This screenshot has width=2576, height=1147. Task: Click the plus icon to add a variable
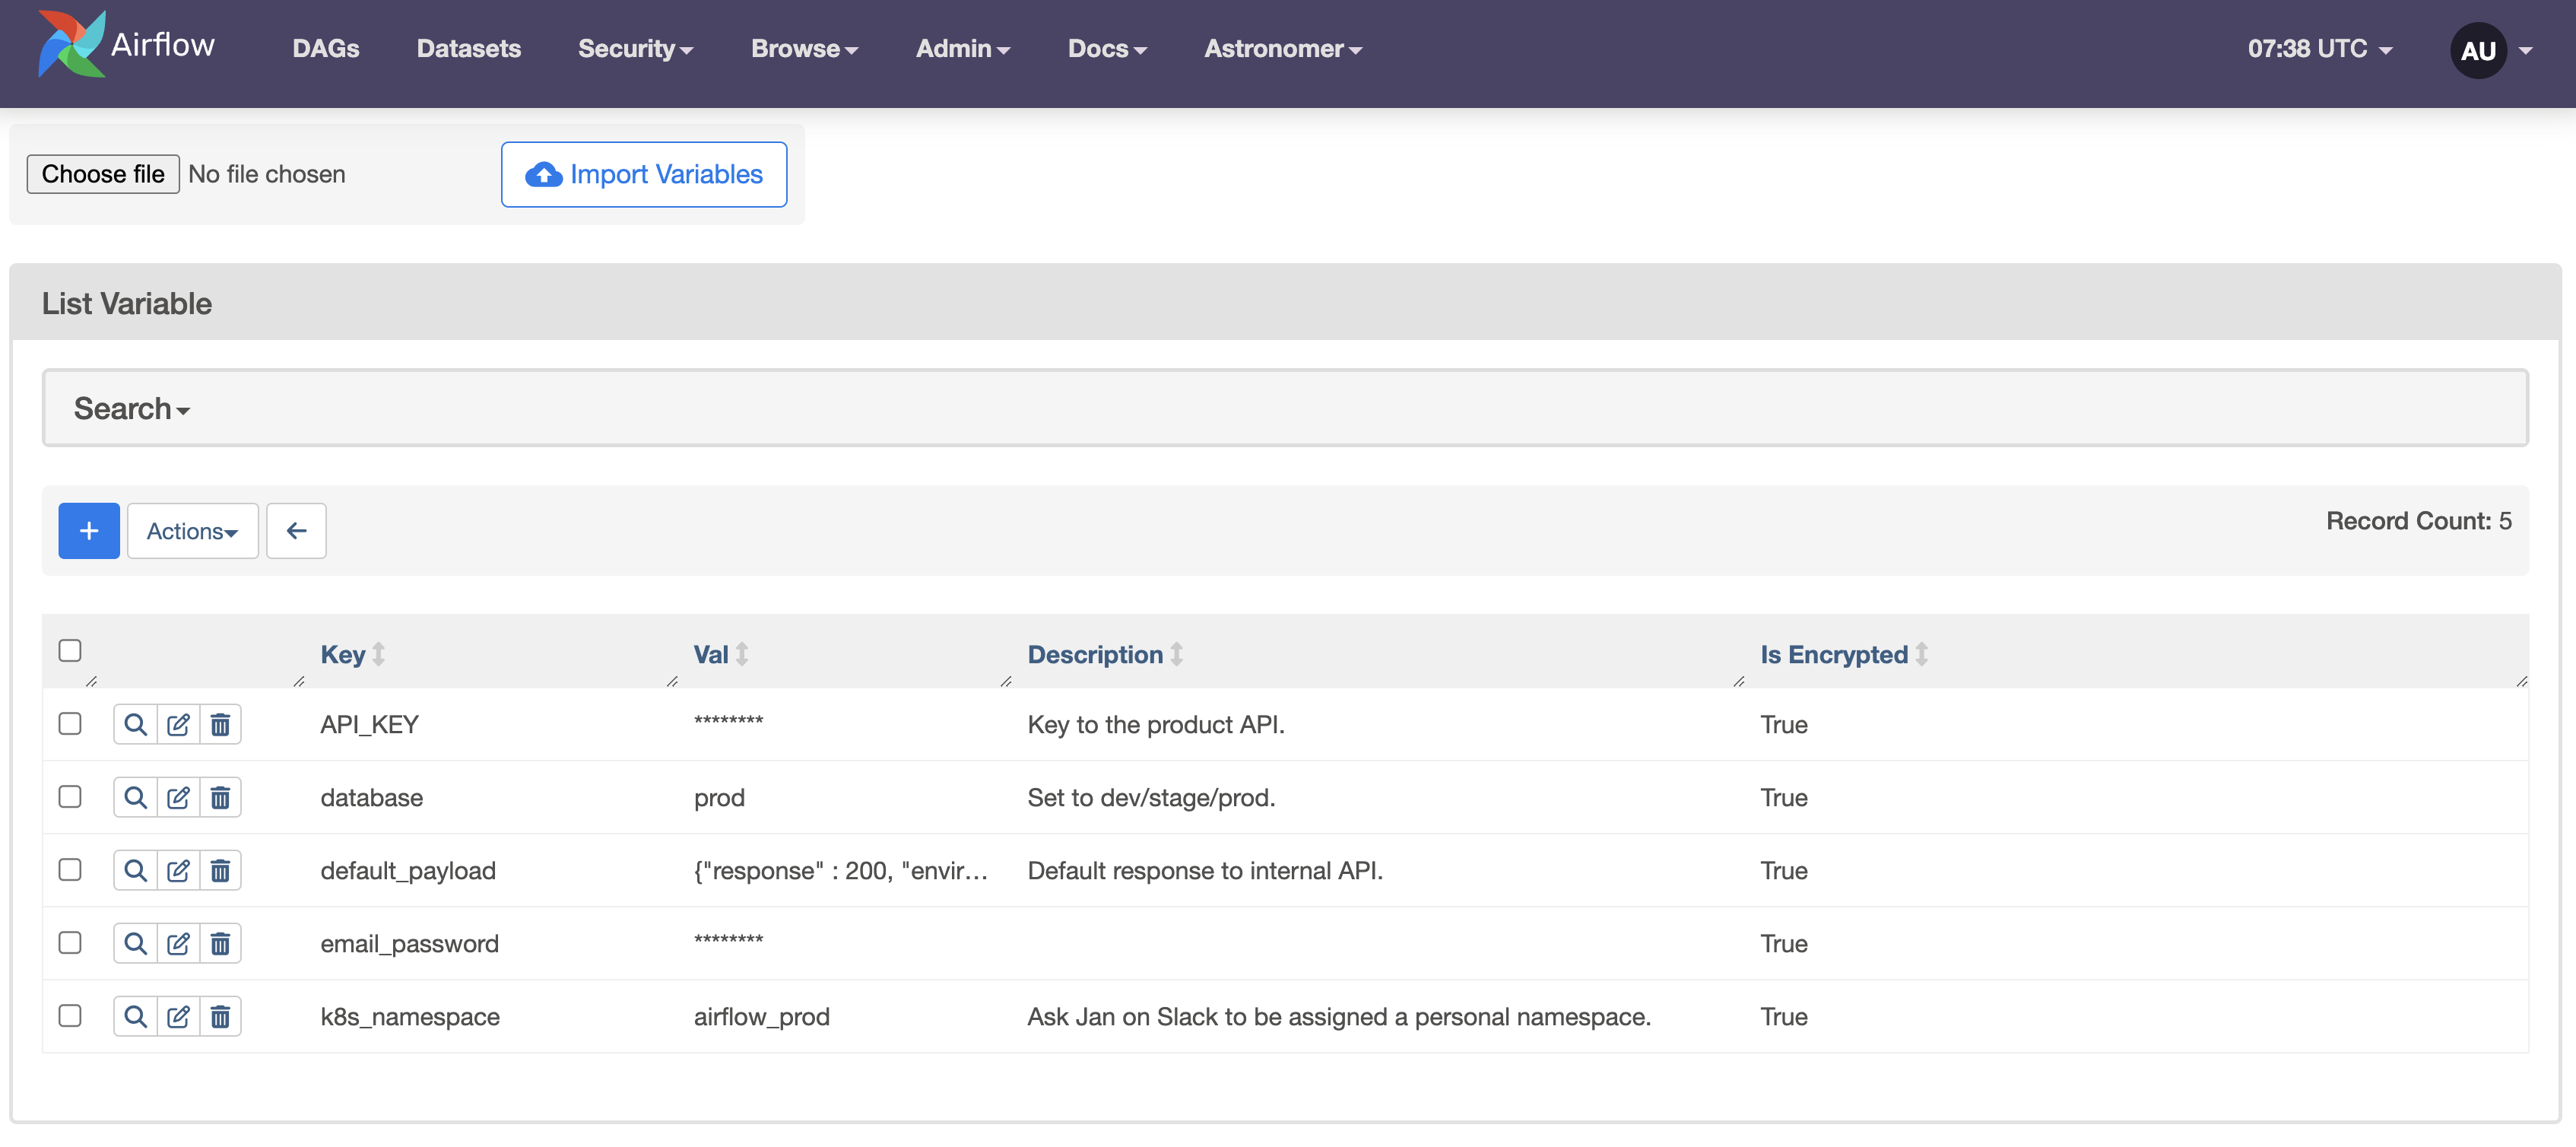88,530
